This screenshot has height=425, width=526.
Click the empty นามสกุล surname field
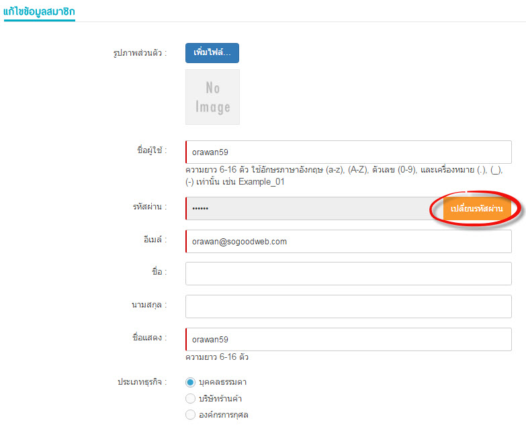coord(349,306)
